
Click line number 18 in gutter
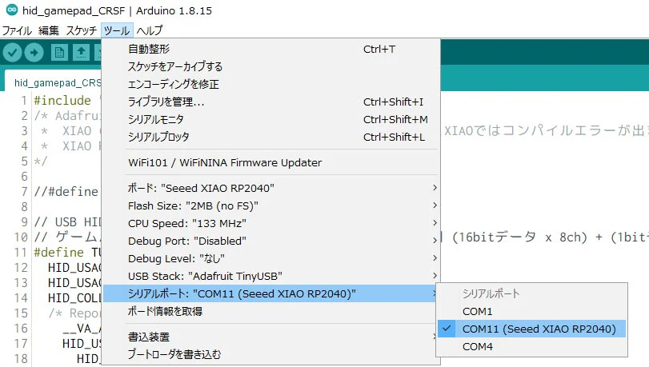21,358
